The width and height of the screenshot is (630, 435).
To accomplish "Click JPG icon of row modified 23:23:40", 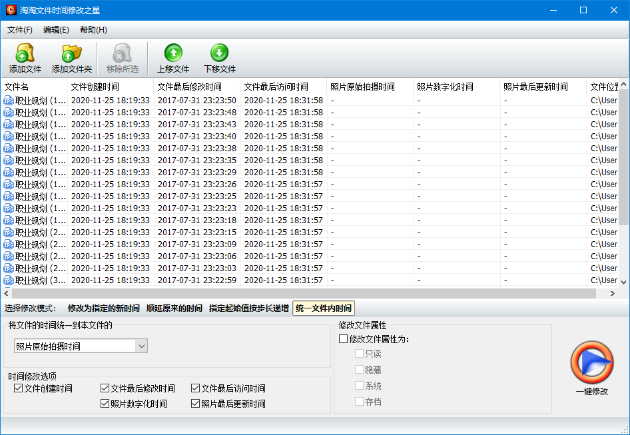I will [x=9, y=137].
